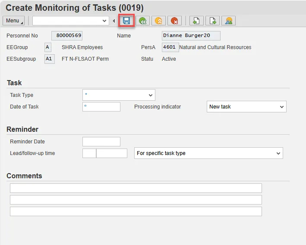Click the green Back arrow icon

point(142,21)
